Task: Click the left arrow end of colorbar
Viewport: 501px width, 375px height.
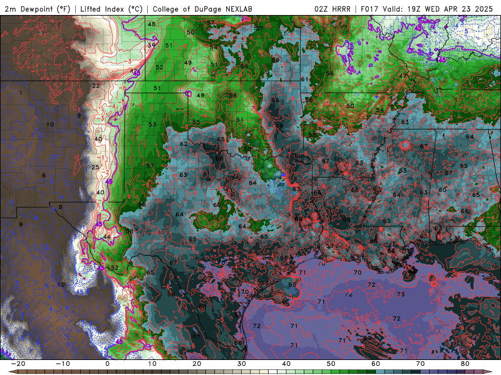Action: [13, 372]
